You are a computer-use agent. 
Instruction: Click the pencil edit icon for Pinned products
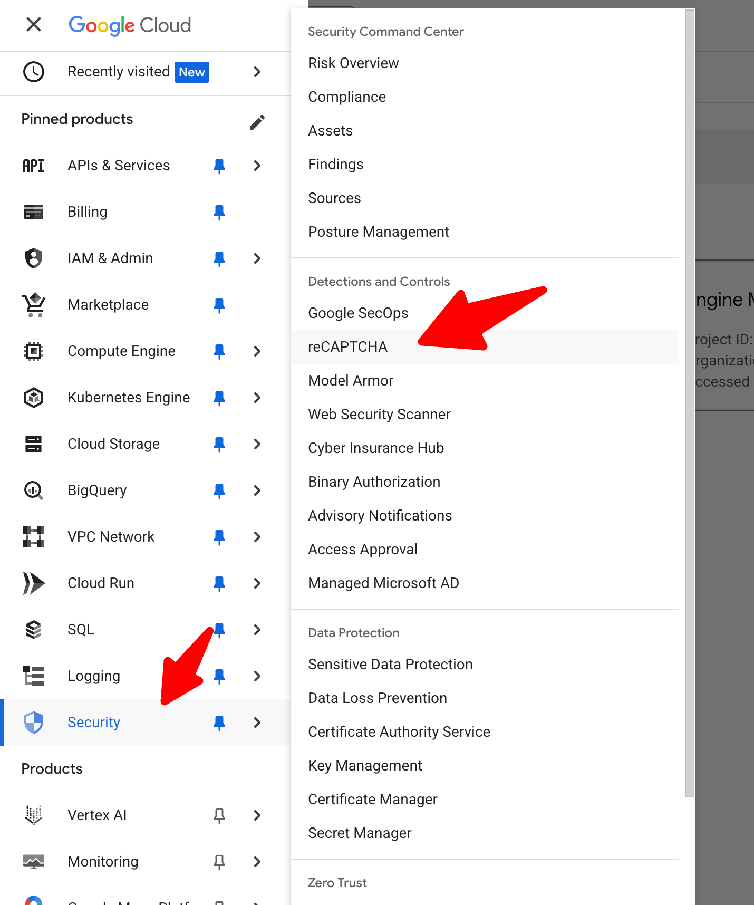click(257, 122)
